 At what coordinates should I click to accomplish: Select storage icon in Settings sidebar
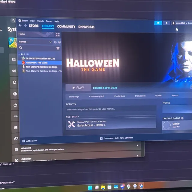16,116
